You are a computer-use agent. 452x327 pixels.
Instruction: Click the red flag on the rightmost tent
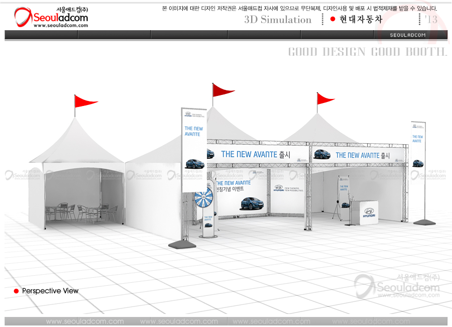[x=325, y=98]
